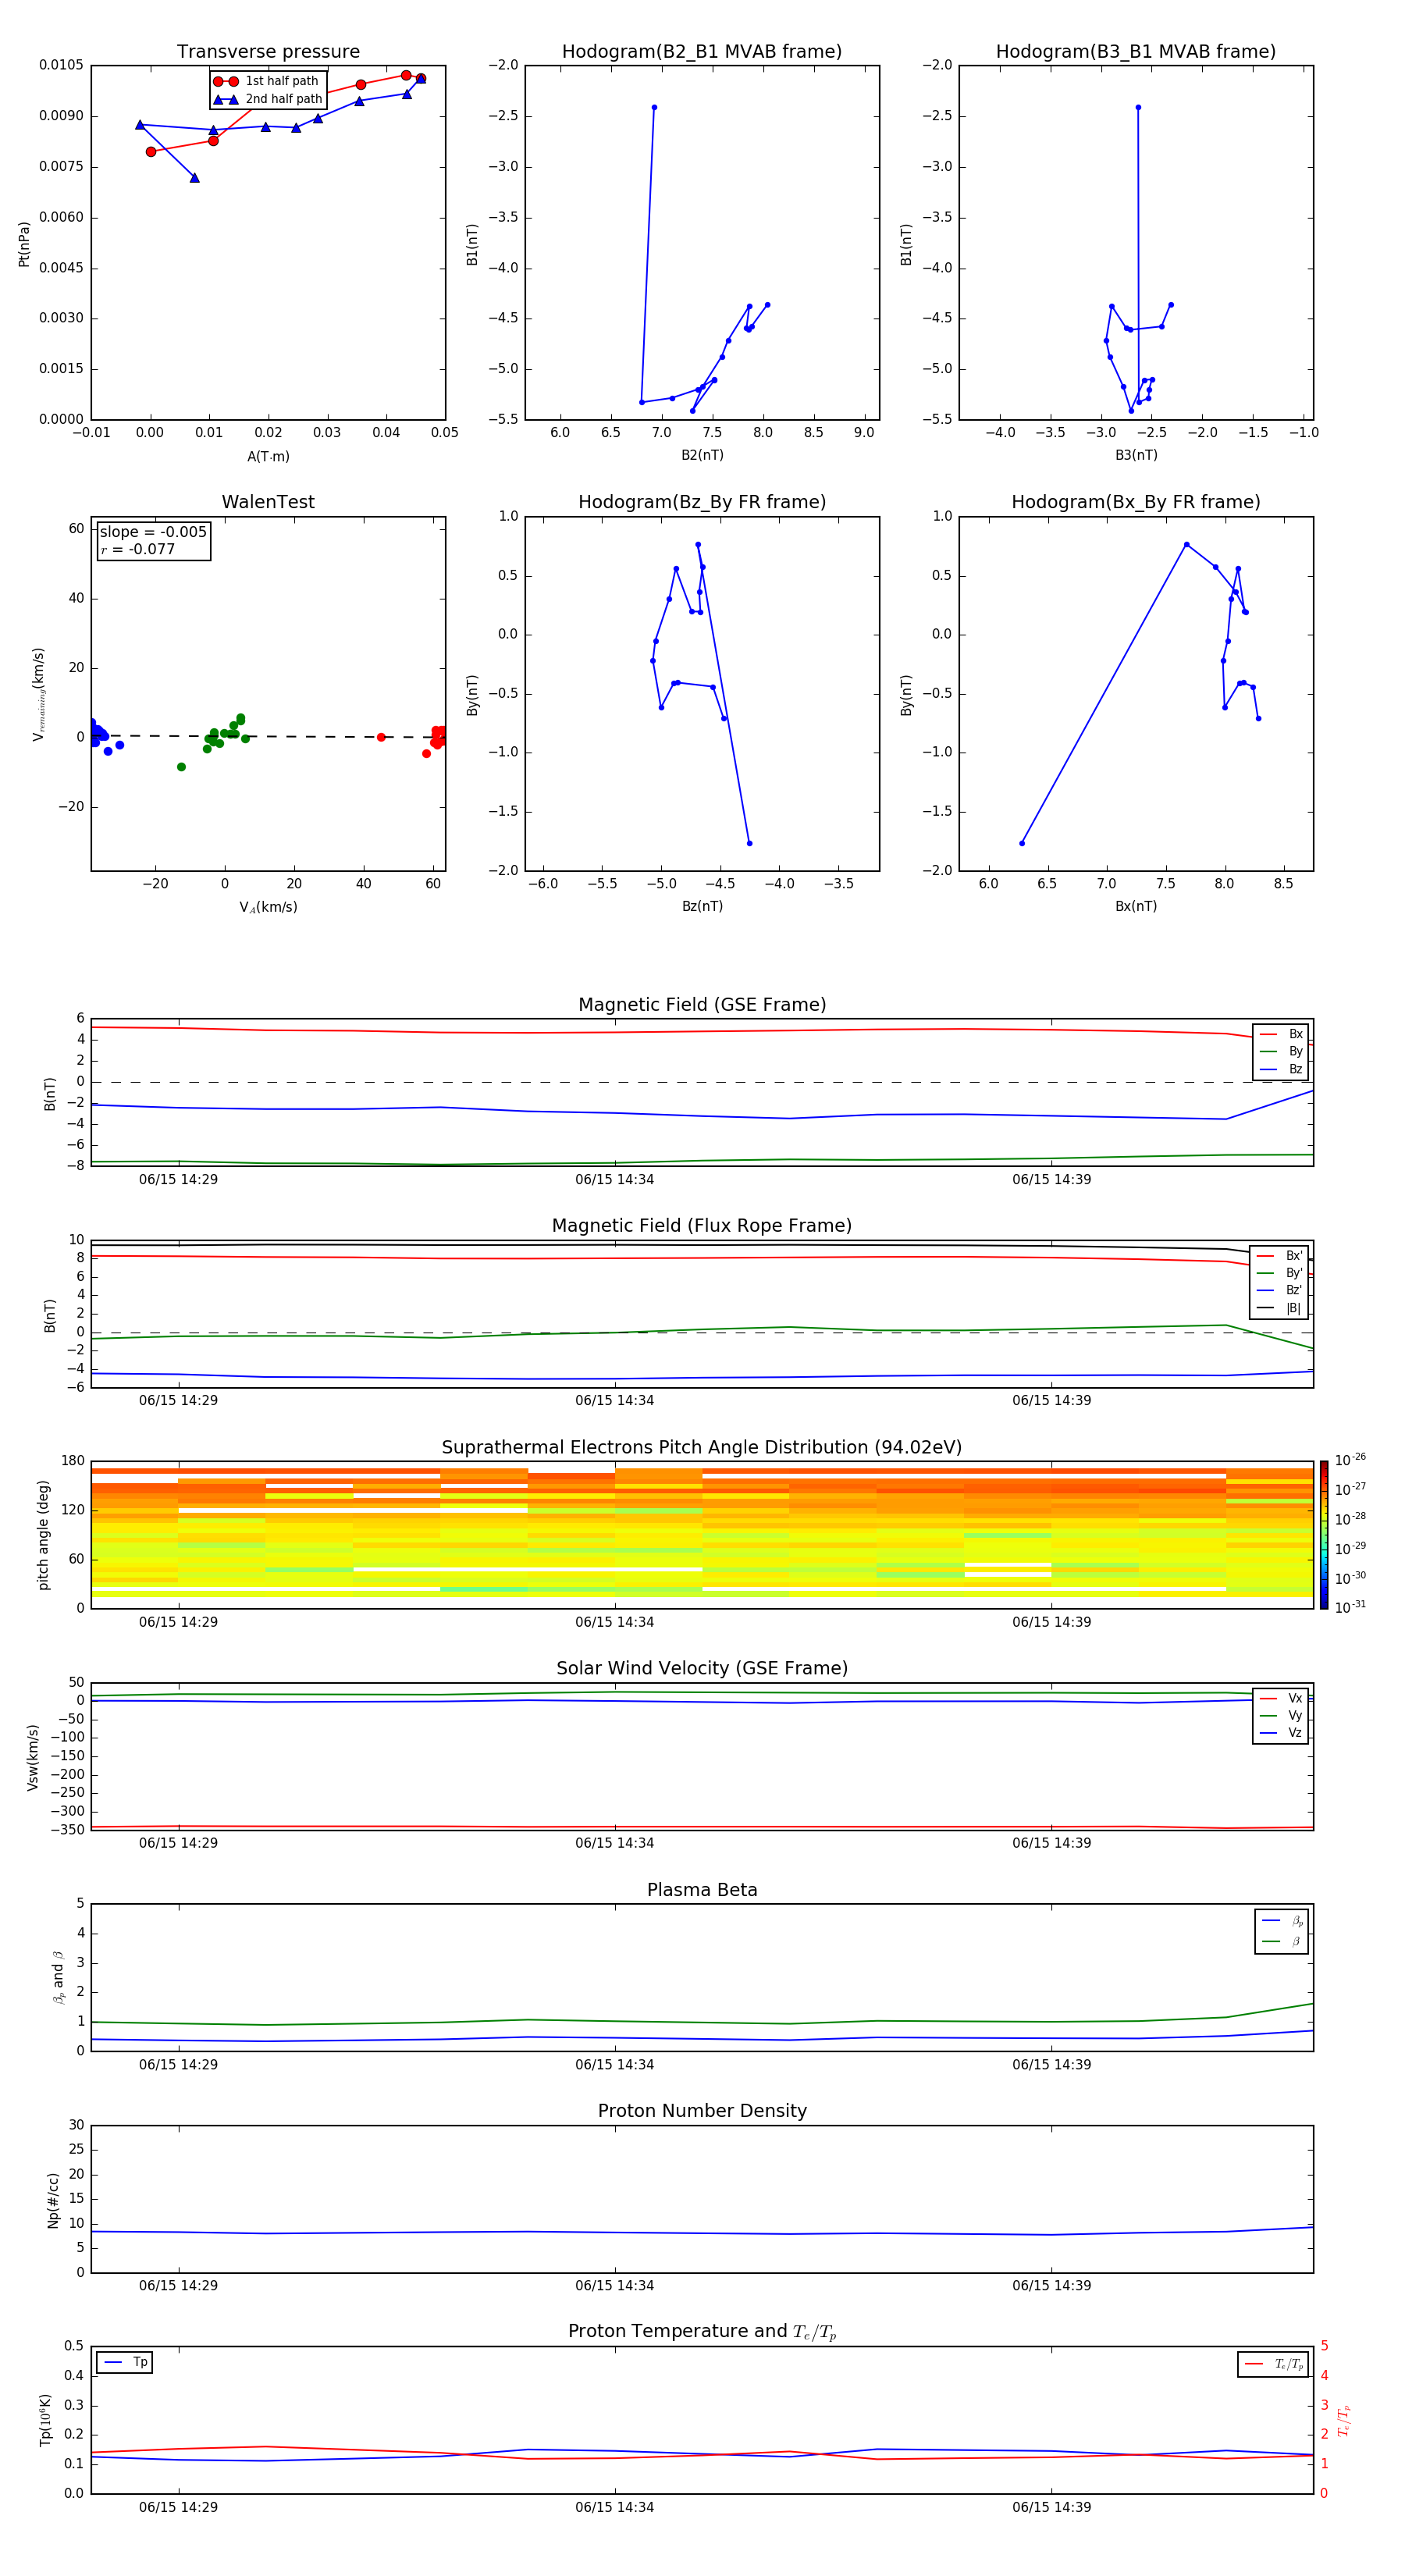Viewport: 1405px width, 2576px height.
Task: Click the 'Proton Temperature and Te/Tp' title
Action: click(702, 2332)
